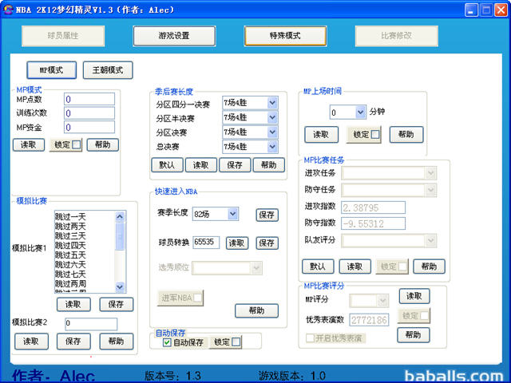Click 保存 next to 赛季长度
The height and width of the screenshot is (383, 511).
pos(267,215)
